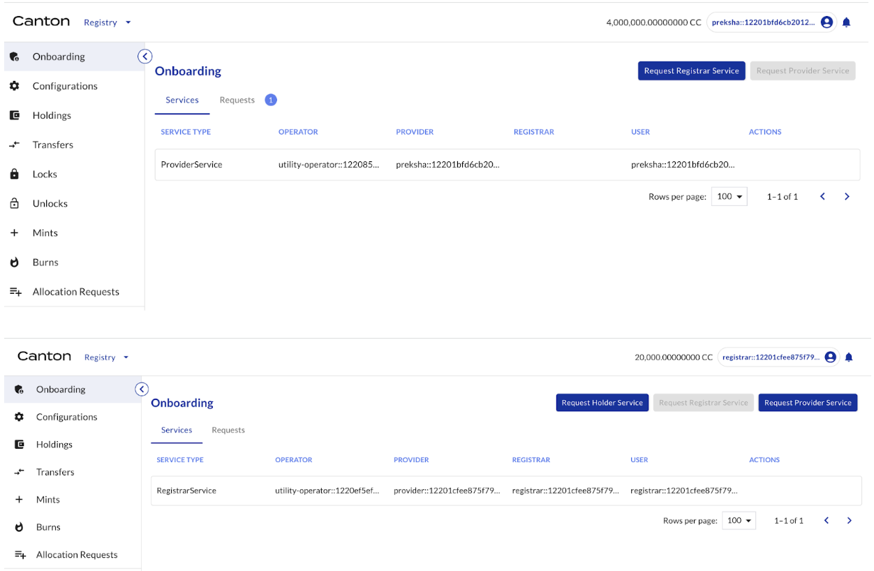Click the notification bell for preksha account

click(846, 22)
